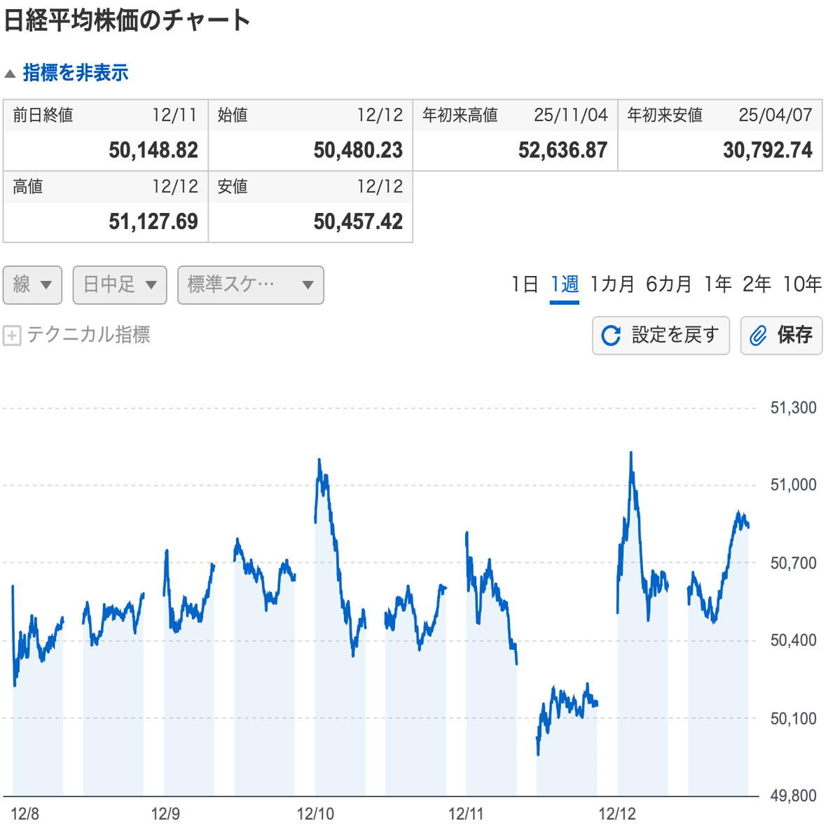The width and height of the screenshot is (828, 828).
Task: Click the テクニカル指標 label
Action: click(x=89, y=335)
